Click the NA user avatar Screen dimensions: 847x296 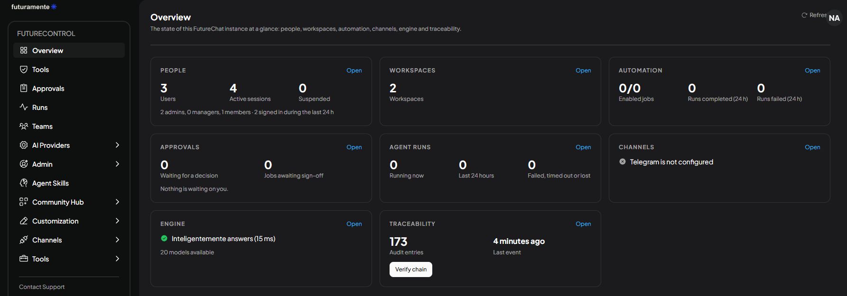(834, 18)
